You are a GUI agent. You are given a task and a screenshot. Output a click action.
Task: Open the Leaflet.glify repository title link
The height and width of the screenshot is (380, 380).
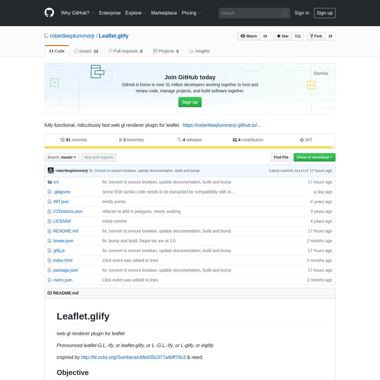point(113,36)
